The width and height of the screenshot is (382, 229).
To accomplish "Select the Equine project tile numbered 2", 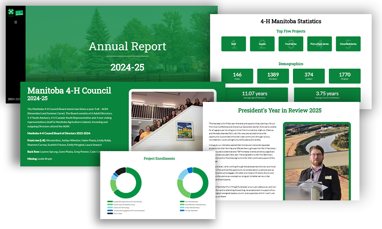I will [262, 44].
